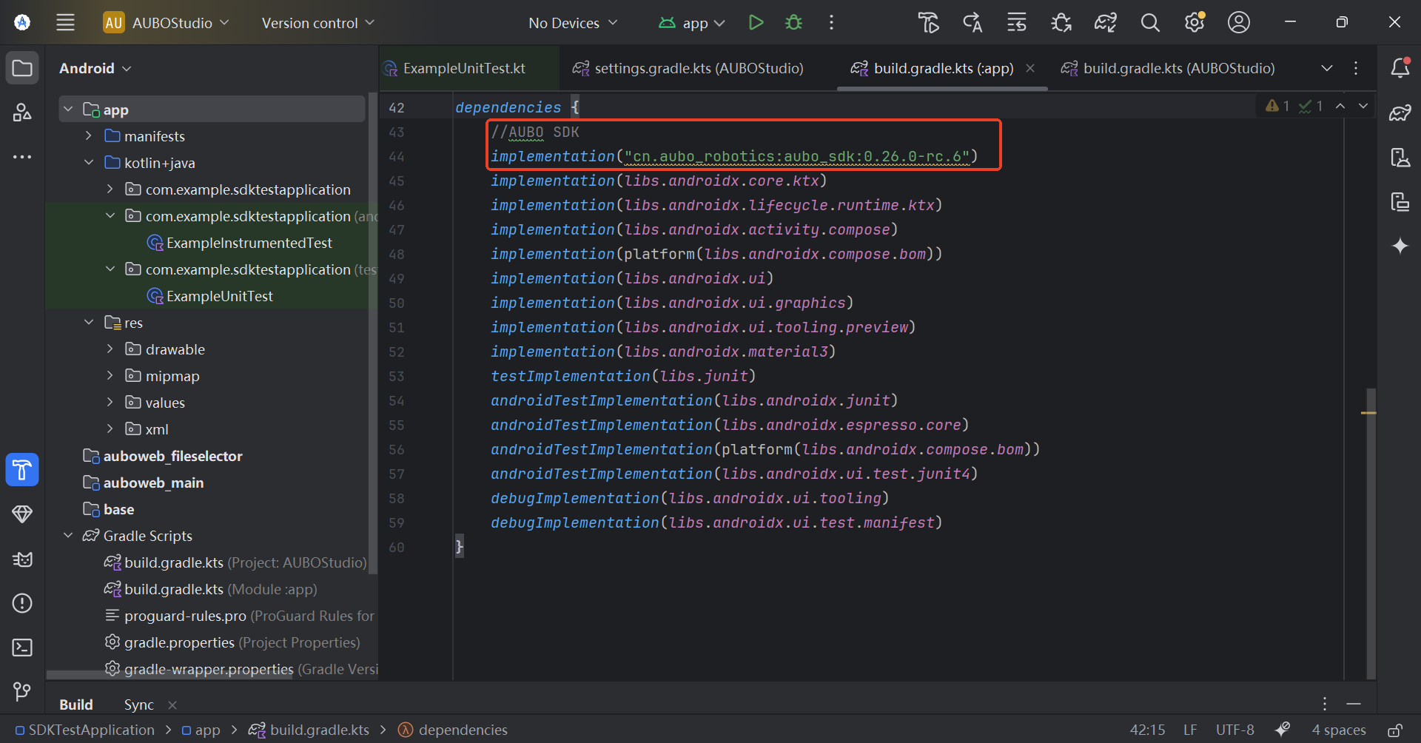1421x743 pixels.
Task: Toggle the Problems tool window
Action: point(22,603)
